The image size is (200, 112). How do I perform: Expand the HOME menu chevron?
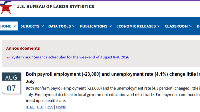(14, 26)
